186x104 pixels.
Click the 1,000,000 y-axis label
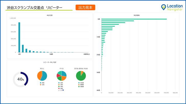pyautogui.click(x=13, y=18)
